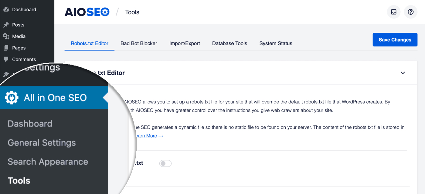Select Tools in the All in One SEO menu
The width and height of the screenshot is (425, 194).
coord(19,180)
